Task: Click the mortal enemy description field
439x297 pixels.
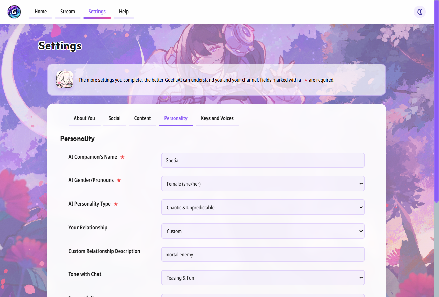Action: (263, 254)
